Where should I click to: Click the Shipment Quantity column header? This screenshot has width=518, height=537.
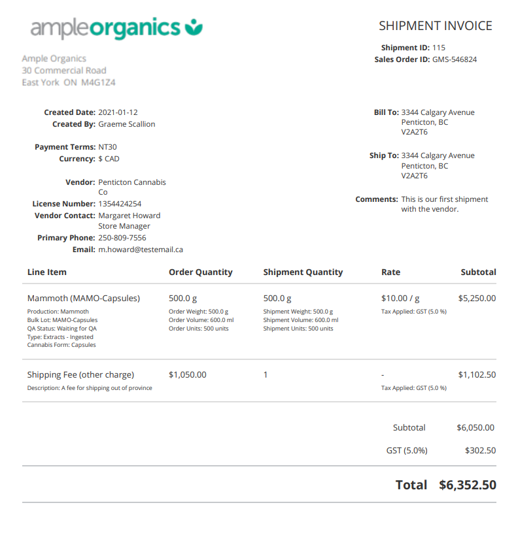coord(303,272)
